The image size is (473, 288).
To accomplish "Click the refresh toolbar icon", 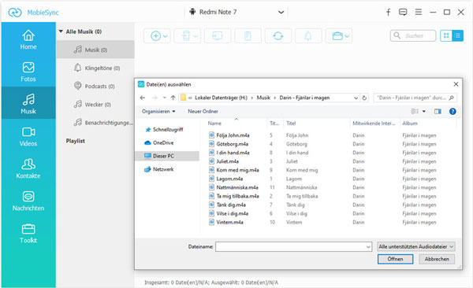I will coord(277,36).
